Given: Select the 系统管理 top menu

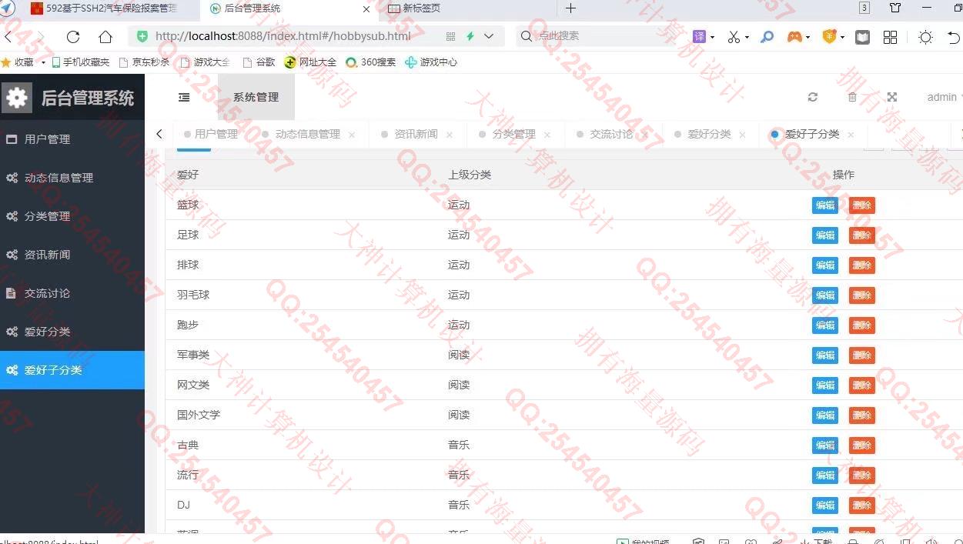Looking at the screenshot, I should click(256, 97).
